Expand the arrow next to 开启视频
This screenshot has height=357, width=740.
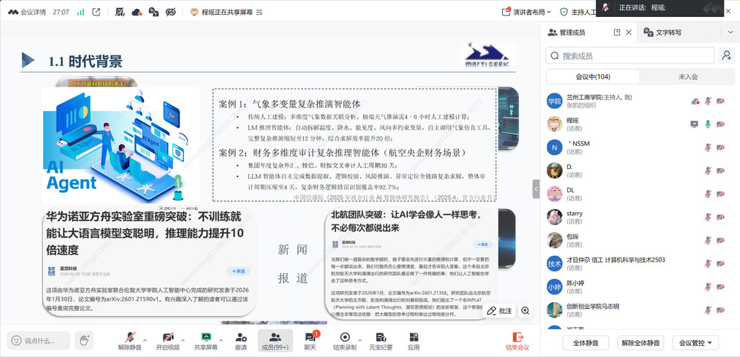(x=182, y=340)
